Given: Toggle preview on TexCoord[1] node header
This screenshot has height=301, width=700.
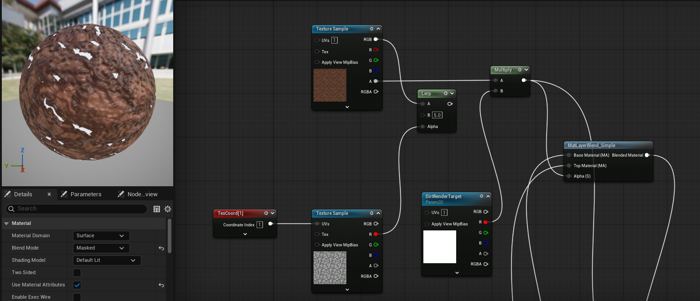Looking at the screenshot, I should [x=266, y=213].
